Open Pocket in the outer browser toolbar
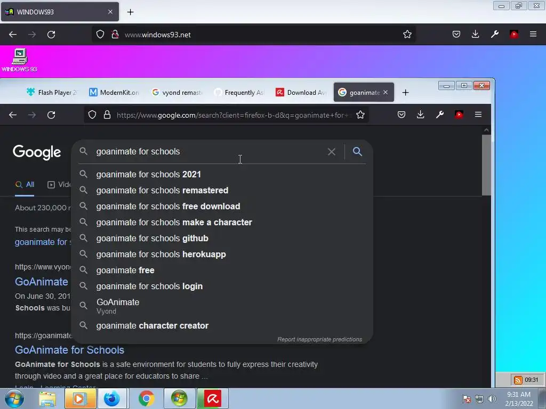Screen dimensions: 546x409 (456, 34)
